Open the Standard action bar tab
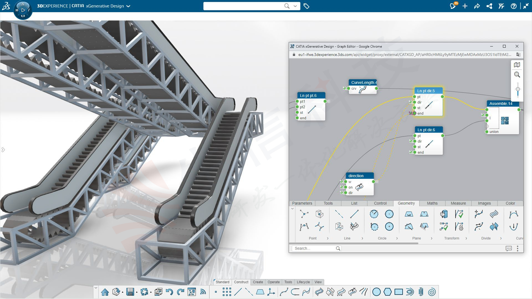The height and width of the screenshot is (299, 532). pyautogui.click(x=222, y=282)
